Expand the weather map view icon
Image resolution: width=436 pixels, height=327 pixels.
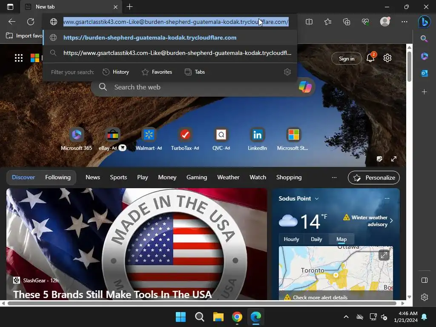tap(384, 255)
